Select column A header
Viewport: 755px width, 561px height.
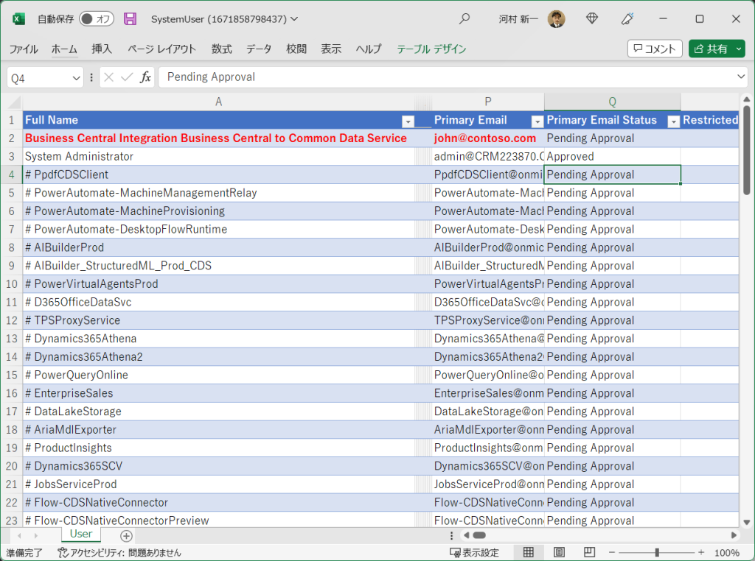[218, 102]
